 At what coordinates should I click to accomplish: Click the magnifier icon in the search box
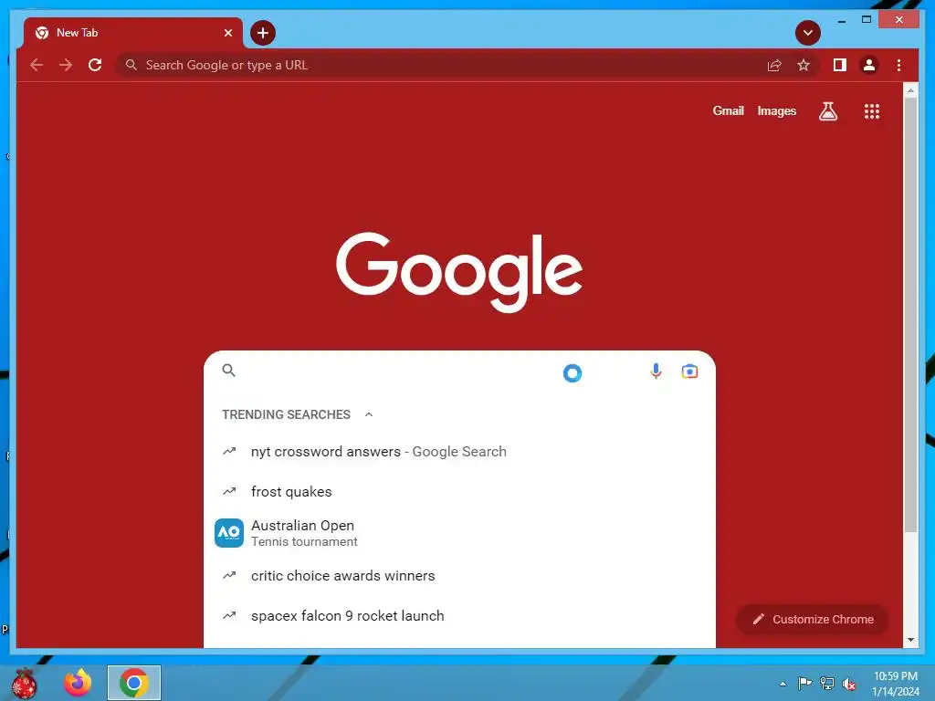[229, 371]
